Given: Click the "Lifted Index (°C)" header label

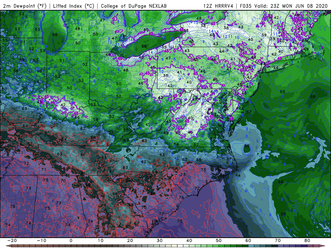Looking at the screenshot, I should click(x=74, y=6).
